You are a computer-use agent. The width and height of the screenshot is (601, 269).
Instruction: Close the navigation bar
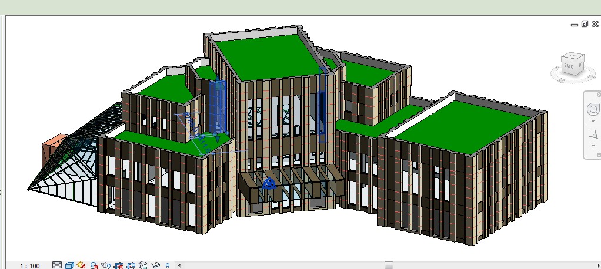pyautogui.click(x=599, y=95)
